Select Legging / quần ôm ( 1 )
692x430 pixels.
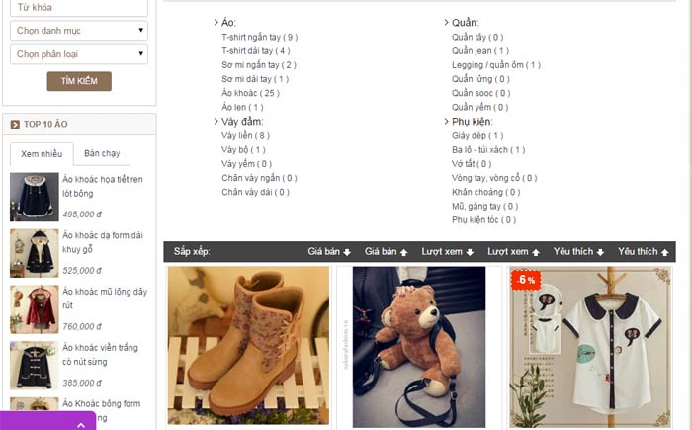tap(496, 65)
